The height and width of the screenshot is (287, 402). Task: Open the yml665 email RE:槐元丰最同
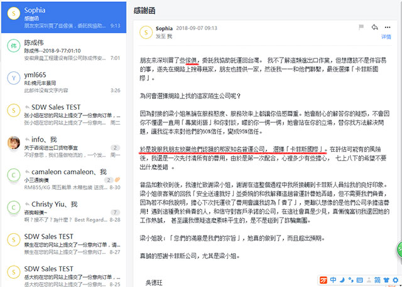(x=63, y=82)
